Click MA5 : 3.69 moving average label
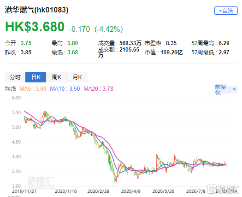Image resolution: width=242 pixels, height=197 pixels. pos(33,89)
